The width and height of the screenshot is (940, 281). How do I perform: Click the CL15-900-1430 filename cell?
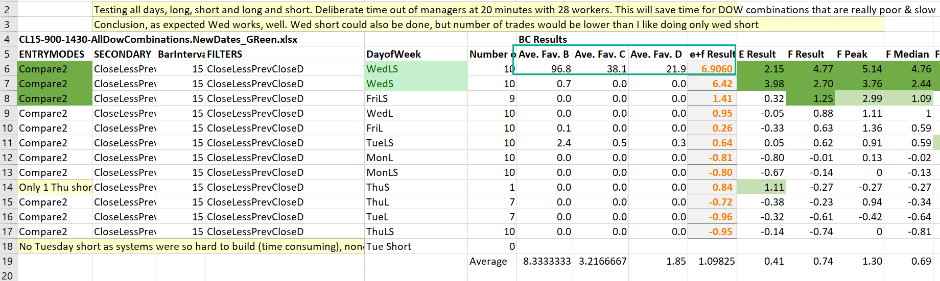click(158, 39)
